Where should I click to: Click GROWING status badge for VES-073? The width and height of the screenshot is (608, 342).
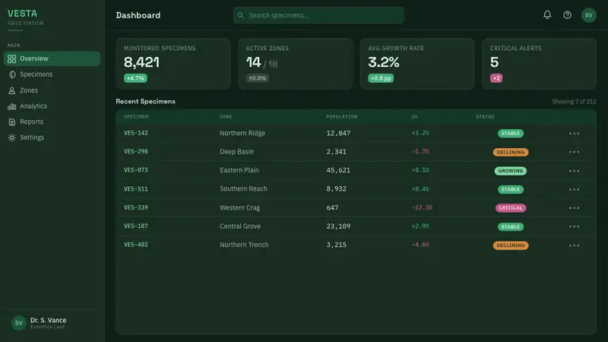(x=510, y=170)
